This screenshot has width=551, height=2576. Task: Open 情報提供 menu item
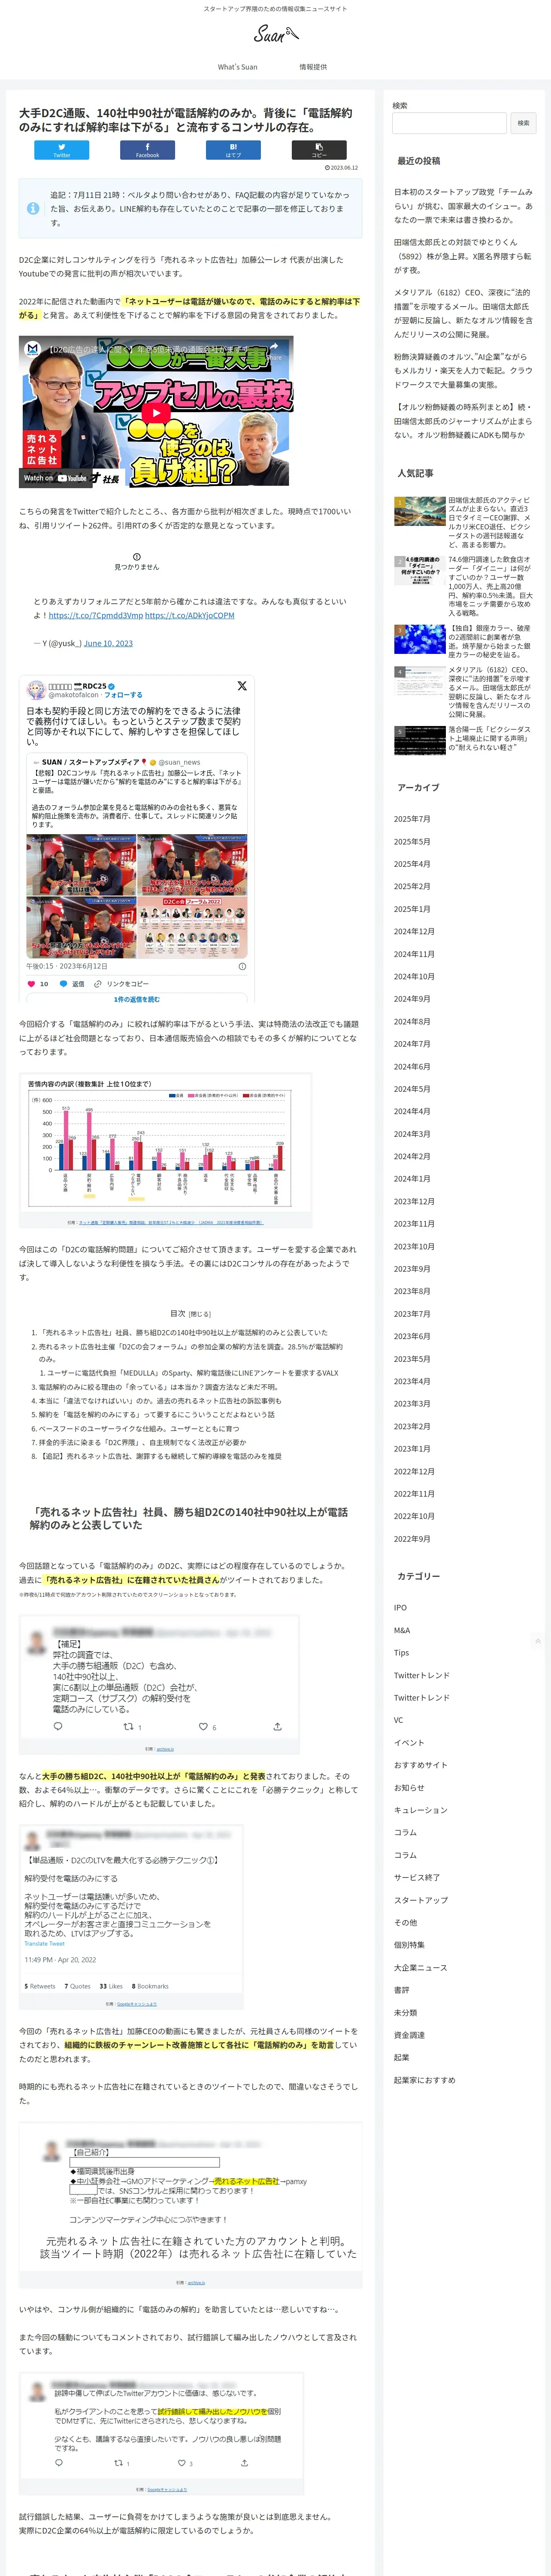tap(313, 67)
